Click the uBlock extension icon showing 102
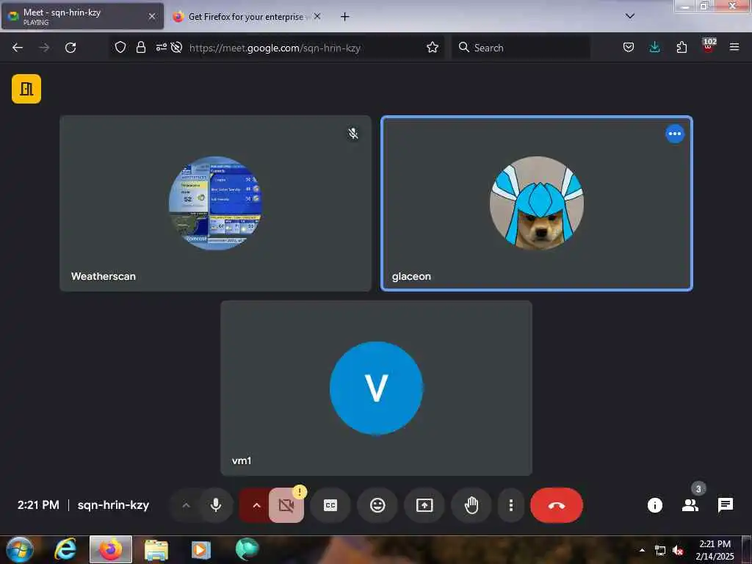Image resolution: width=752 pixels, height=564 pixels. [x=708, y=46]
